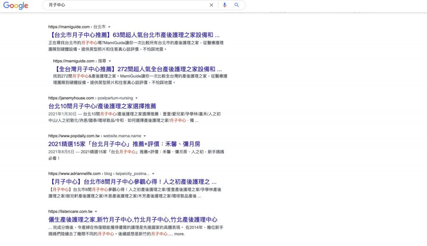Open result 台北10間月子中心/產後護理之家選擇推薦

point(103,106)
